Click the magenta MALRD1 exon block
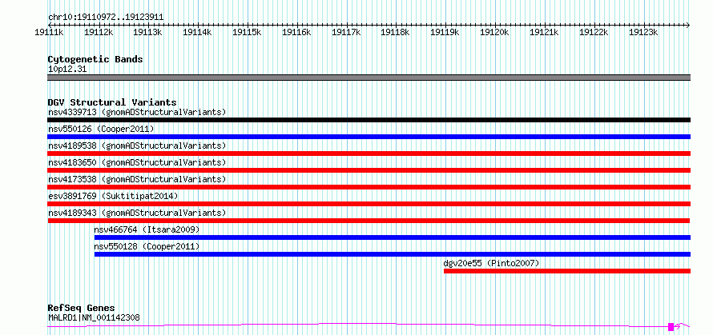 [671, 326]
